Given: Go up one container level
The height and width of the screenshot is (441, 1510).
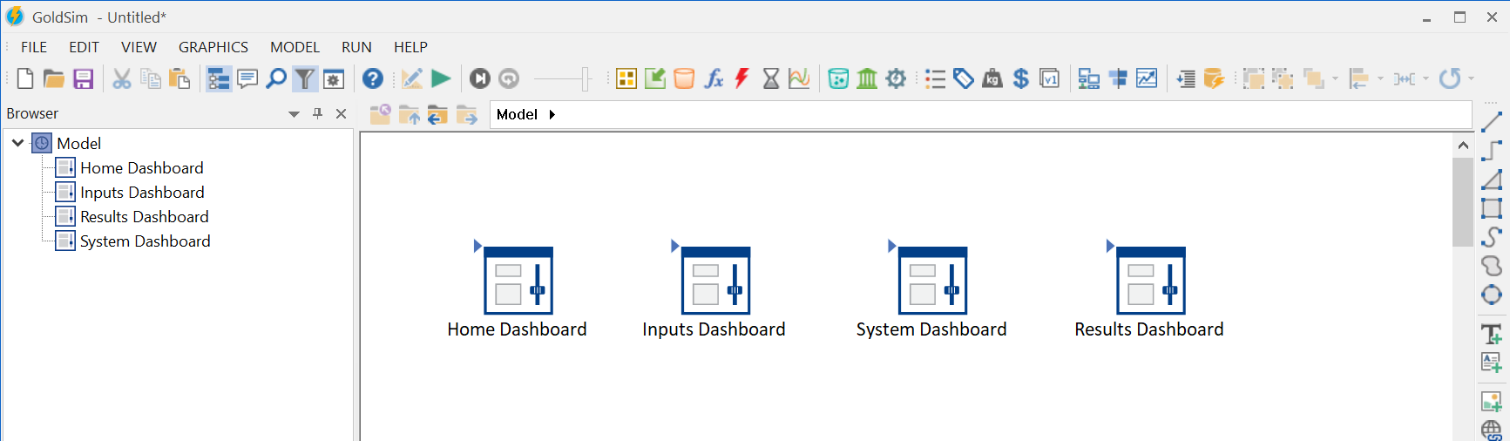Looking at the screenshot, I should (x=410, y=114).
